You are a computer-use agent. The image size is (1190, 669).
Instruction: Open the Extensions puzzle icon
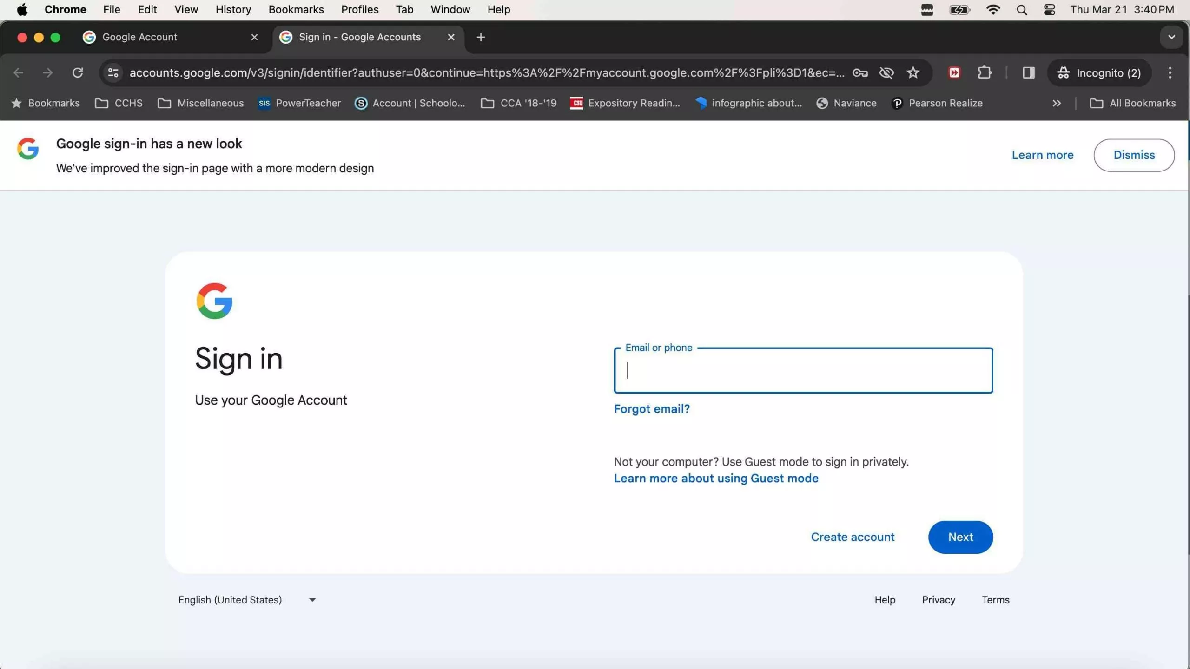(x=985, y=72)
